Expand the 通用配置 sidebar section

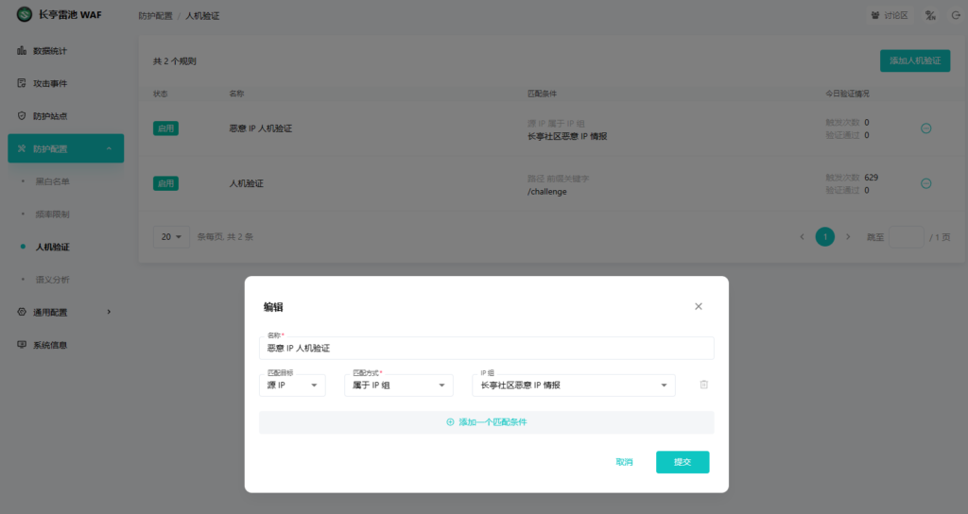click(65, 312)
